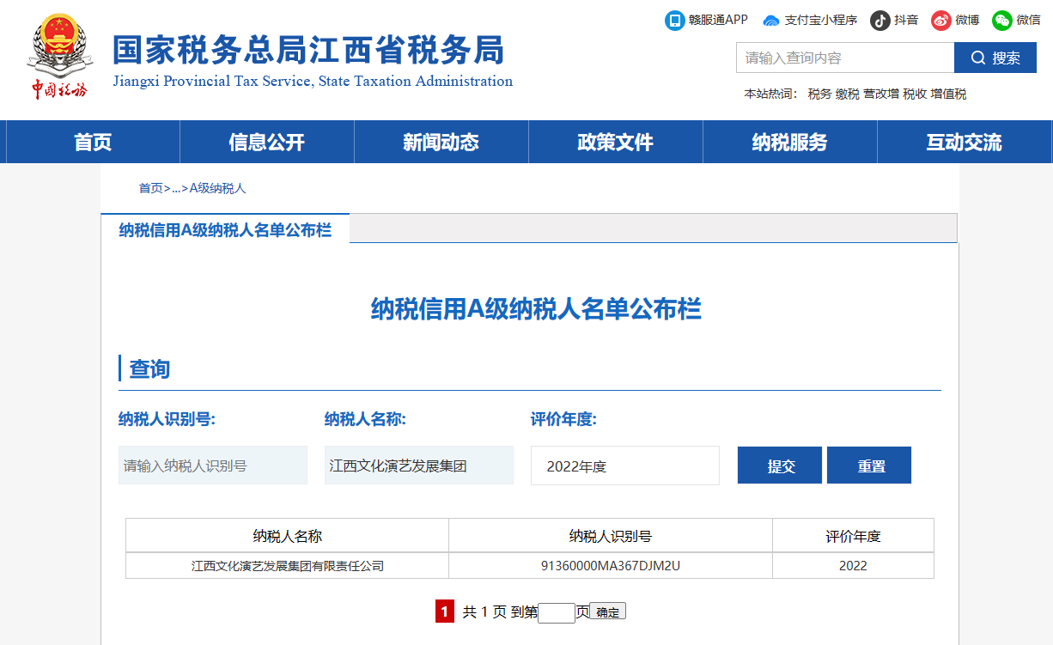Select hot keyword 增值税

click(x=948, y=94)
